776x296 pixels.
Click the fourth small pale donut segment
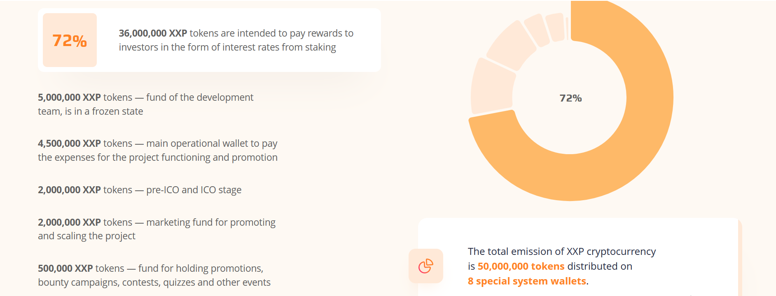tap(556, 27)
